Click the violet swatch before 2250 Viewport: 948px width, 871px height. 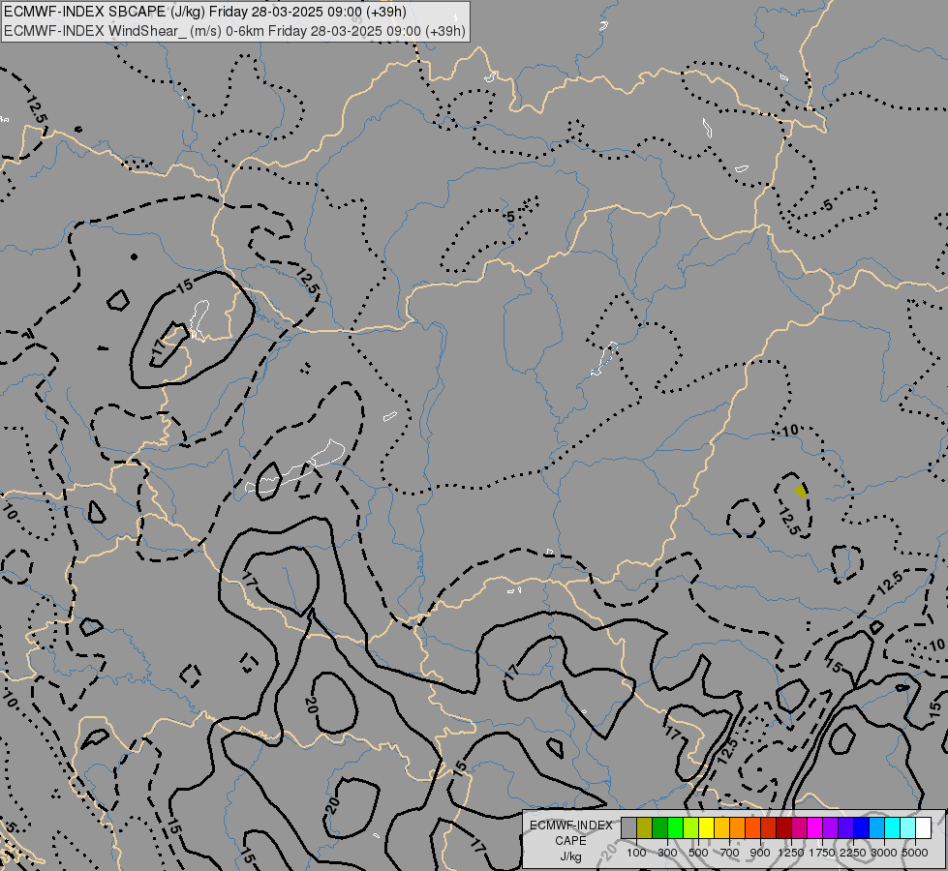pos(845,828)
